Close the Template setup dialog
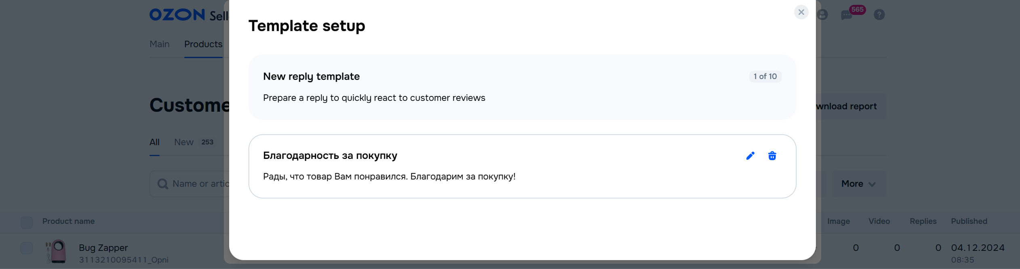 801,12
